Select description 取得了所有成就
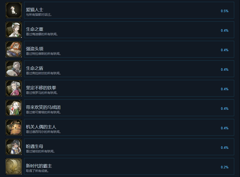This screenshot has height=177, width=240. coord(37,171)
